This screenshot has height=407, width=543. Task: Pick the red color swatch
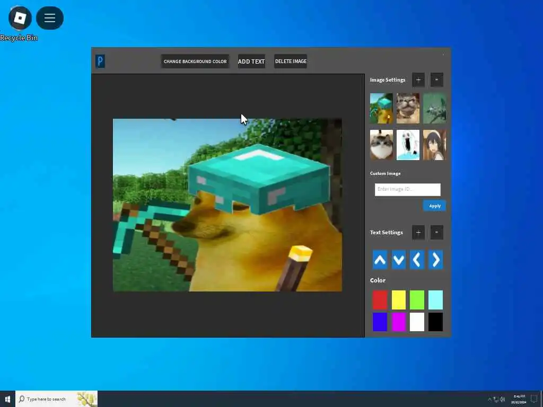(x=380, y=300)
